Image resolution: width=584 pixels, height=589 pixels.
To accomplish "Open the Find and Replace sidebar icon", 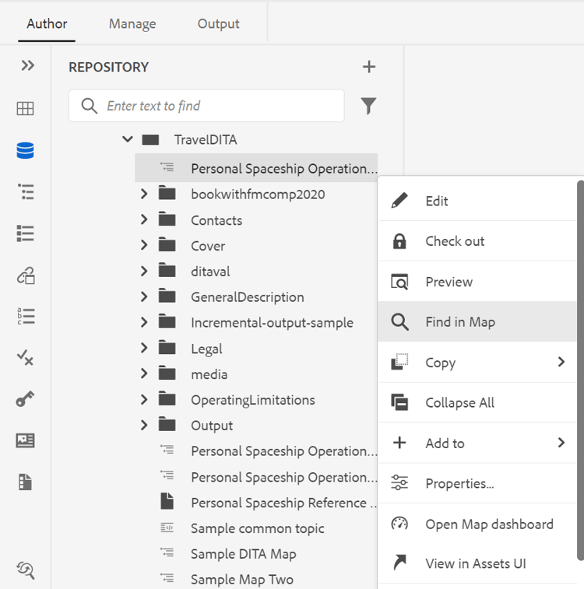I will [25, 570].
